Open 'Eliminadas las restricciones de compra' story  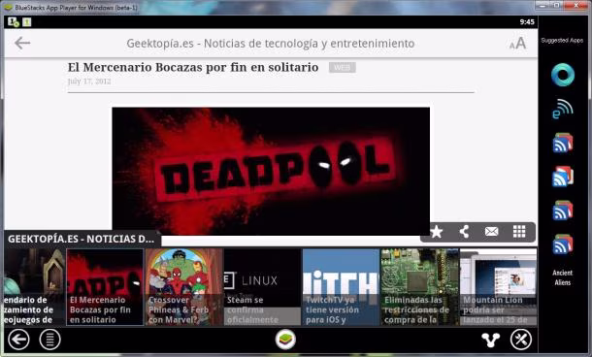tap(419, 287)
